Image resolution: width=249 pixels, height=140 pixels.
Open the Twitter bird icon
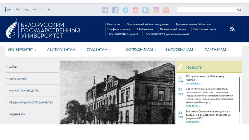(126, 10)
